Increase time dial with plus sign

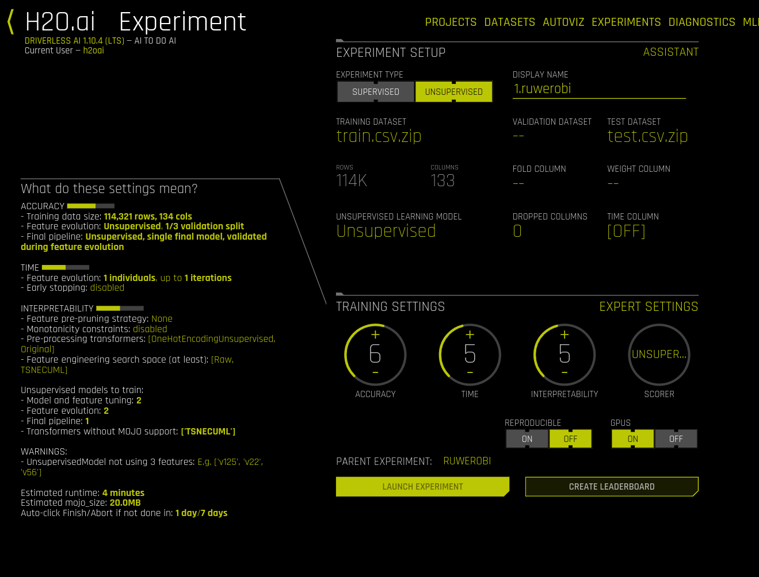pyautogui.click(x=470, y=334)
